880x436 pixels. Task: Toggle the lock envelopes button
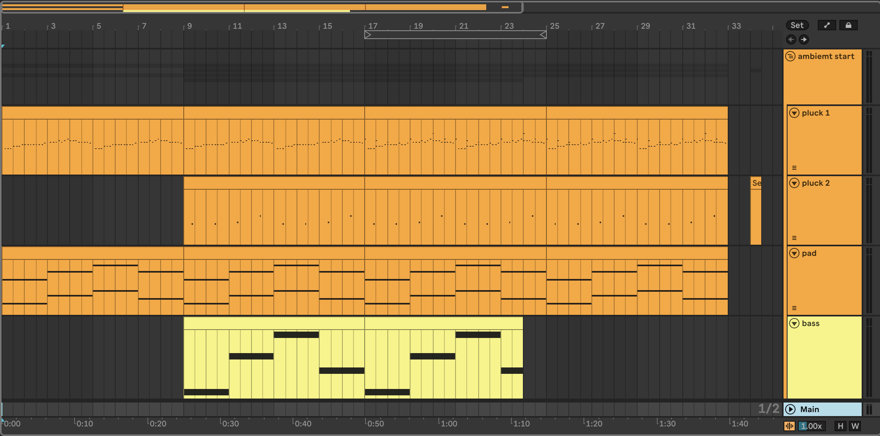pos(848,25)
